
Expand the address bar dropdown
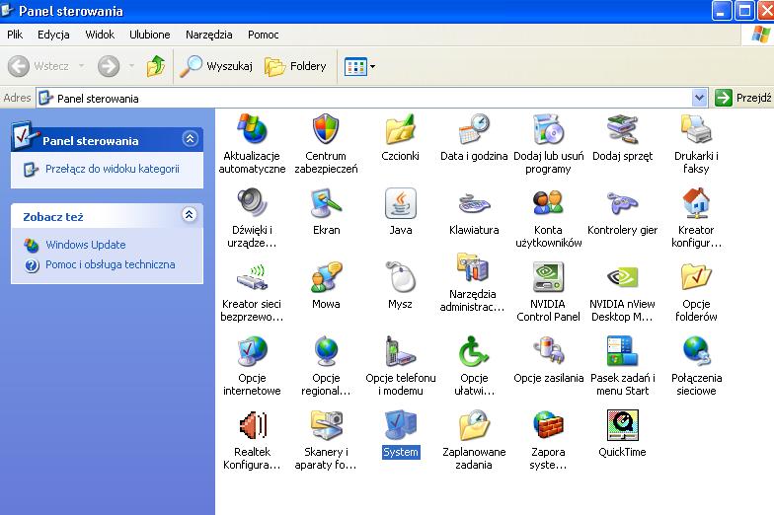(699, 98)
